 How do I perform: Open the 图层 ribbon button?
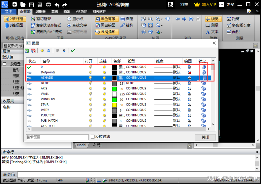coord(127,19)
